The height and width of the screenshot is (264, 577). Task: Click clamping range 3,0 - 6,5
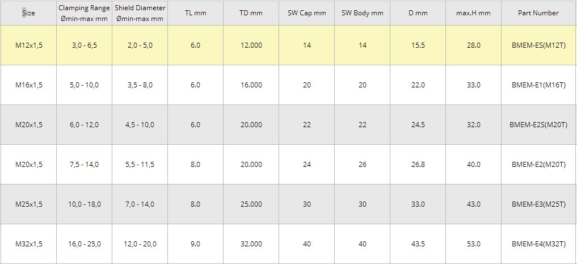coord(85,45)
